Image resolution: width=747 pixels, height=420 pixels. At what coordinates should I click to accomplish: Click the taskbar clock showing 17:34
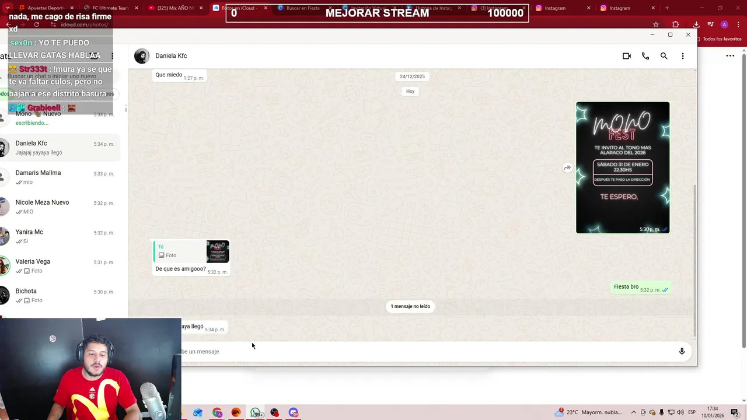[x=714, y=412]
